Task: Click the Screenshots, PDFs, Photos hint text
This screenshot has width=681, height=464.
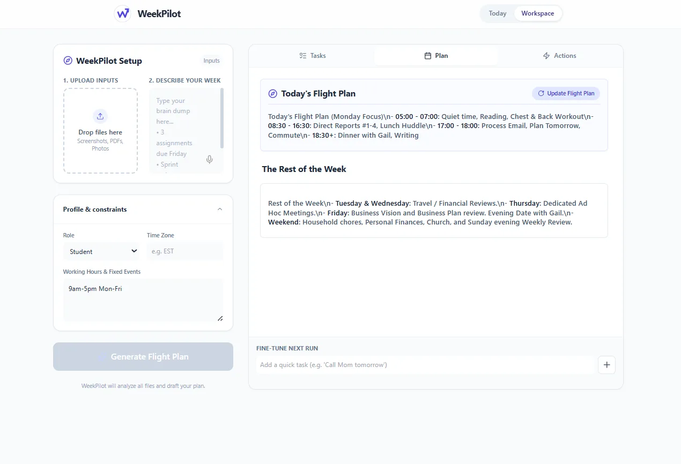Action: 100,145
